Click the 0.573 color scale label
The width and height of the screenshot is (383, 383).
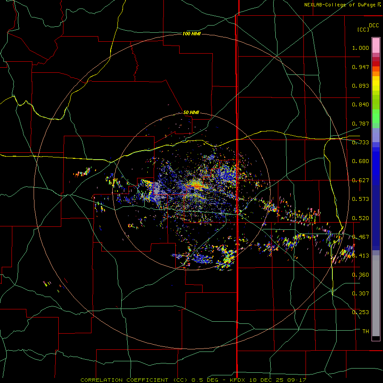click(x=360, y=199)
